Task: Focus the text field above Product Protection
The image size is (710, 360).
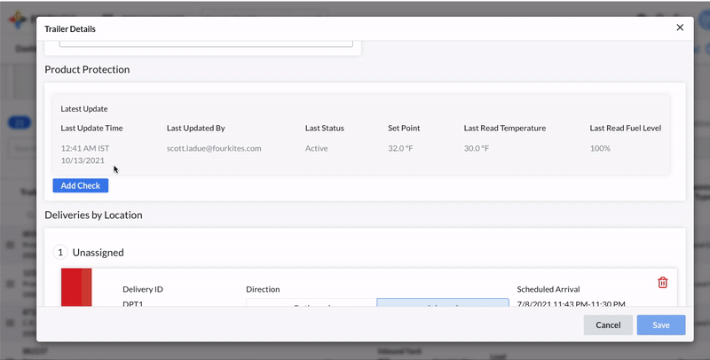Action: (206, 41)
